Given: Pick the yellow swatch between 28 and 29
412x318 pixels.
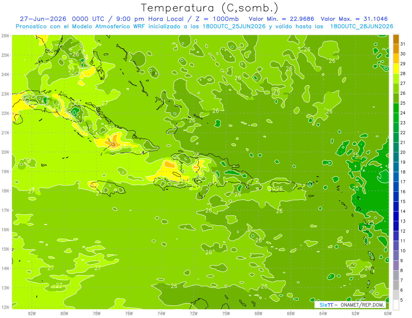Looking at the screenshot, I should click(x=396, y=69).
